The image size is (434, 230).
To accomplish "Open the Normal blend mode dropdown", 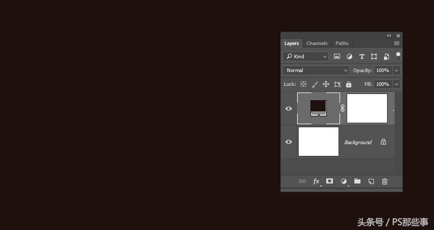I will [x=316, y=71].
